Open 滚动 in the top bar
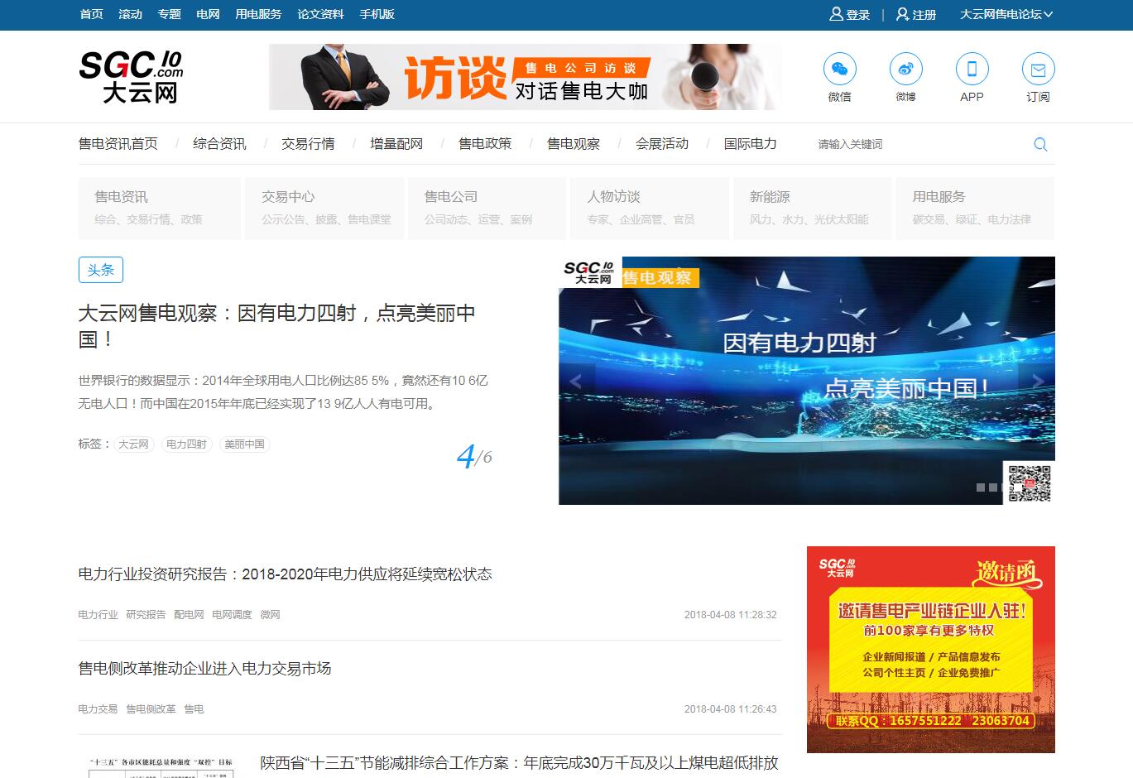This screenshot has height=778, width=1133. click(x=130, y=14)
